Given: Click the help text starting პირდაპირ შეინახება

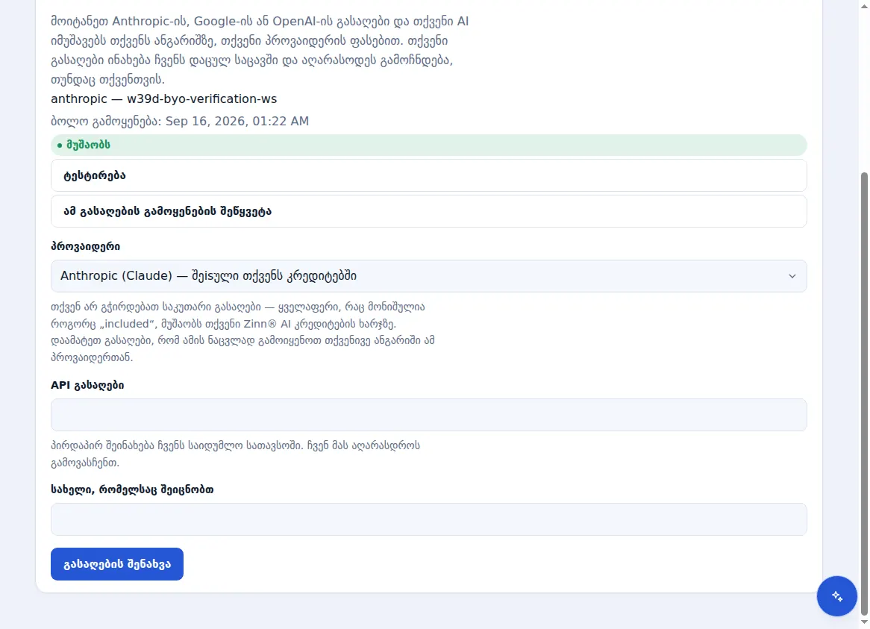Looking at the screenshot, I should 235,454.
